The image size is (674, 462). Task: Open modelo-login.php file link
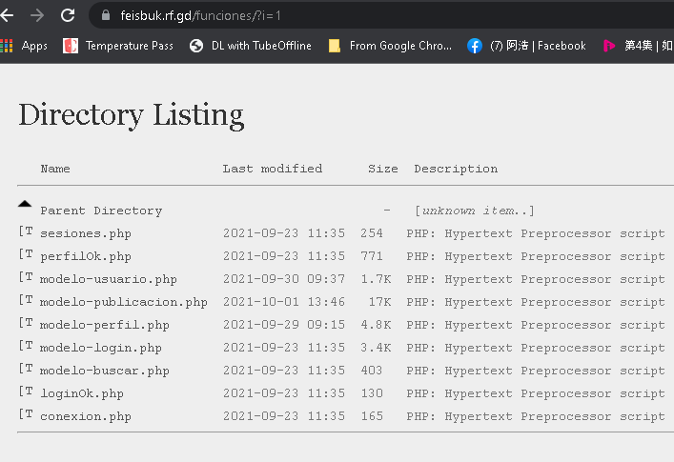[101, 348]
